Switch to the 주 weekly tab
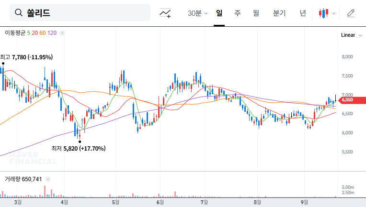Screen dimensions: 366x207 238,13
